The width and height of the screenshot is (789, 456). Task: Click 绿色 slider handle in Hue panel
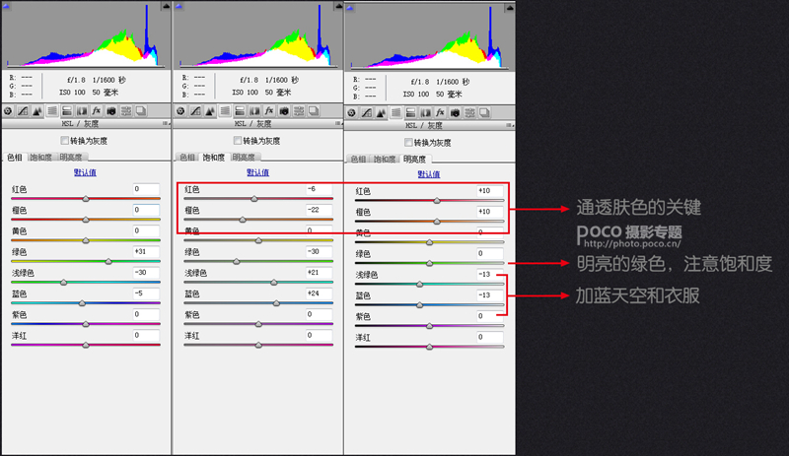coord(108,261)
